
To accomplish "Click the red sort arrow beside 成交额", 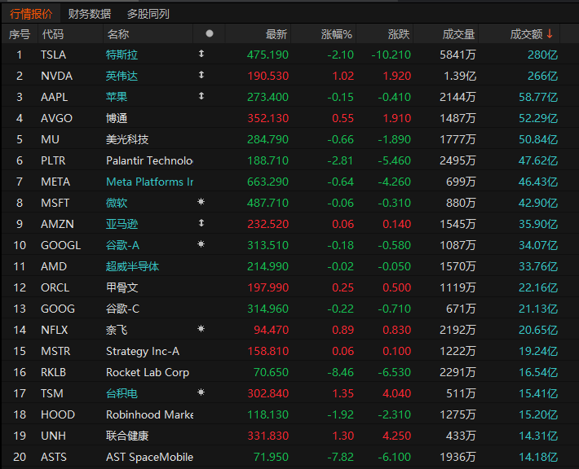I will (x=550, y=33).
